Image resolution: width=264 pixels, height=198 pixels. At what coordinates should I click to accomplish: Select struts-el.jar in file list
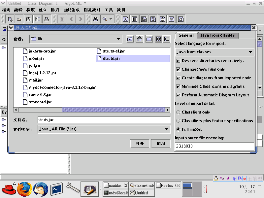(111, 51)
